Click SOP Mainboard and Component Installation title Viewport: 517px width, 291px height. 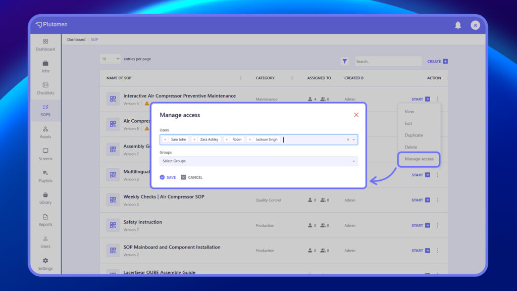tap(172, 247)
